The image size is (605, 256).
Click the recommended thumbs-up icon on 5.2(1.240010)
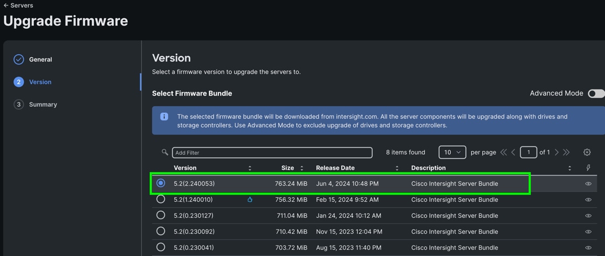pyautogui.click(x=250, y=200)
